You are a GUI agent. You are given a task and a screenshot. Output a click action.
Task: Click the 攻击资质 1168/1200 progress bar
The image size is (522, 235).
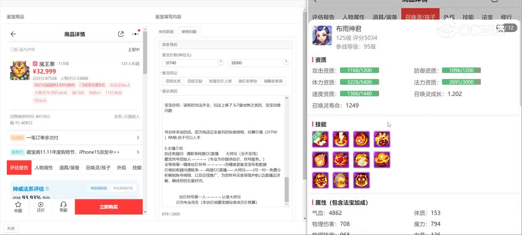click(359, 71)
